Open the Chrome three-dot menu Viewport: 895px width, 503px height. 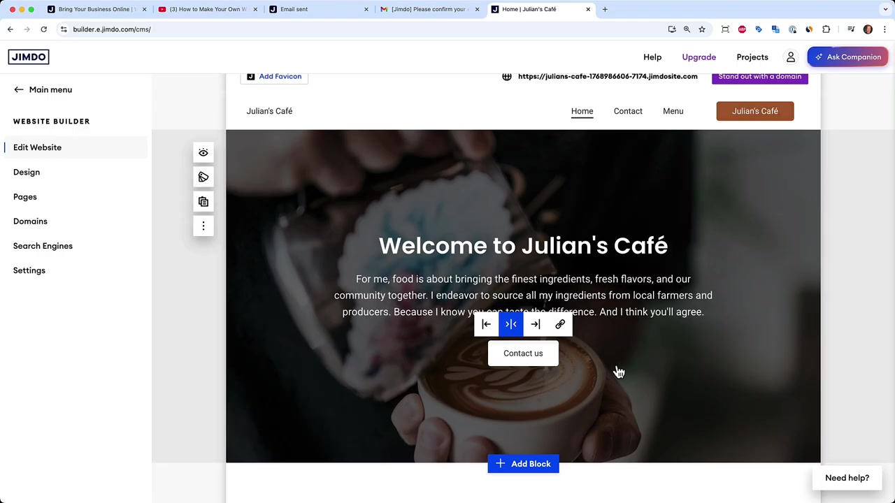click(885, 29)
